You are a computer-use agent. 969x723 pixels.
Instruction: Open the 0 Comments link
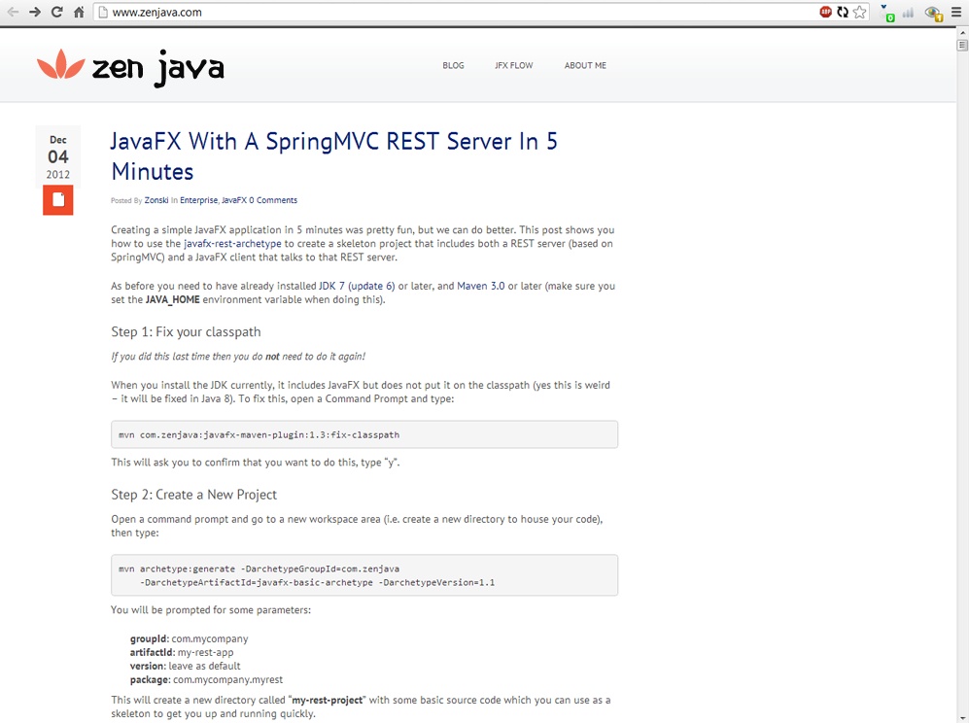coord(273,200)
